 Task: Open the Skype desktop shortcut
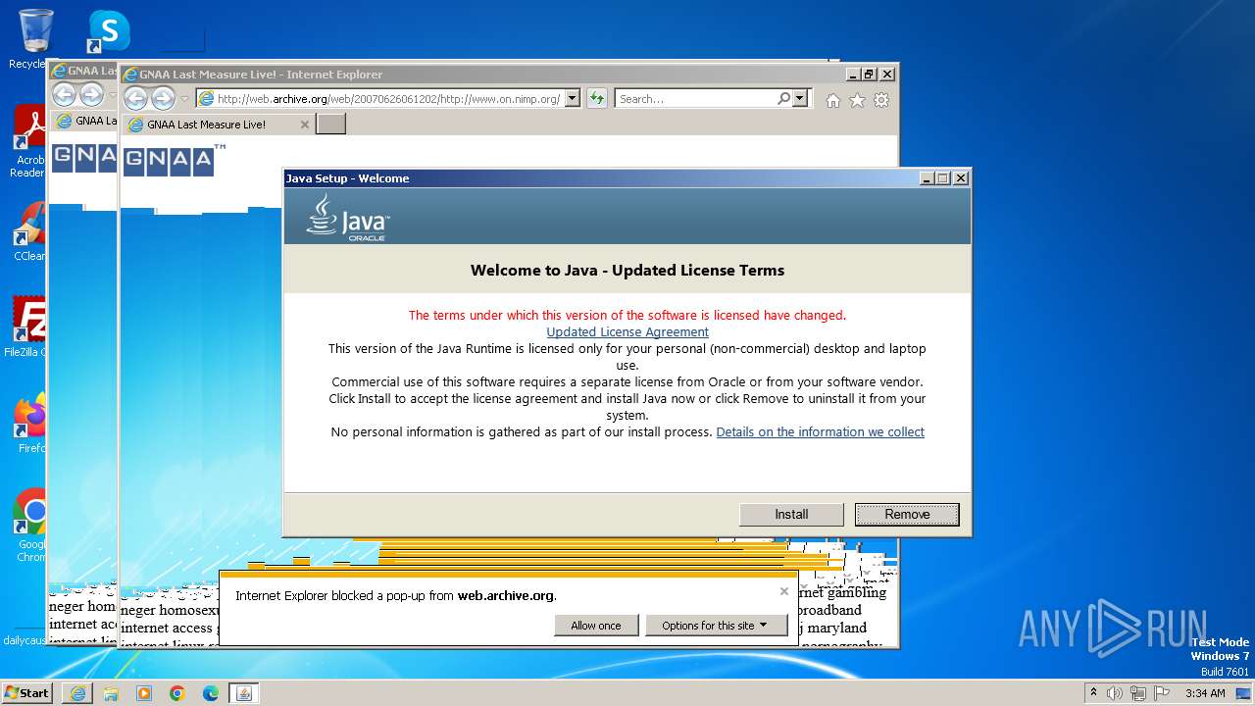click(108, 31)
